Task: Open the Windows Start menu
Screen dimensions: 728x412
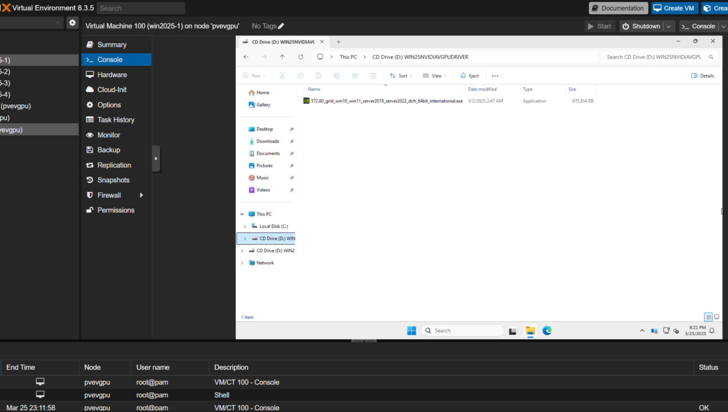Action: pyautogui.click(x=411, y=331)
